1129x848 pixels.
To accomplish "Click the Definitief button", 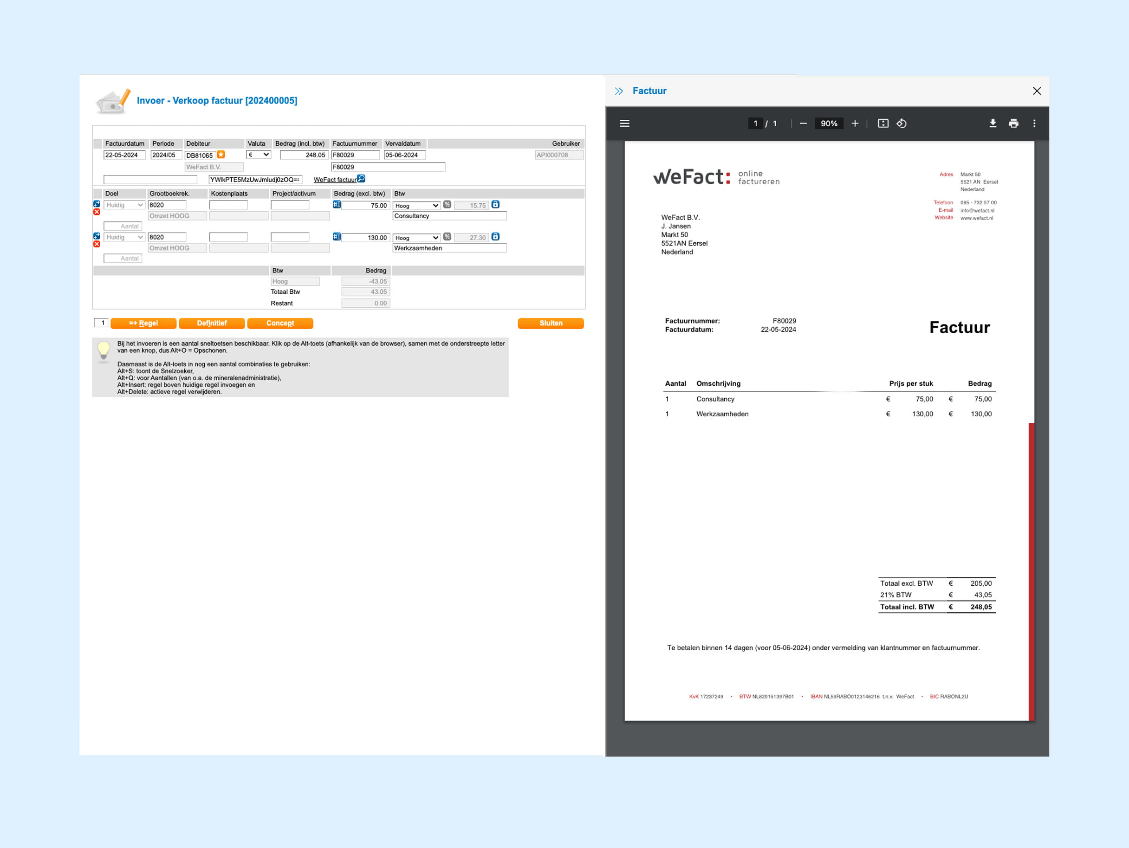I will 212,324.
